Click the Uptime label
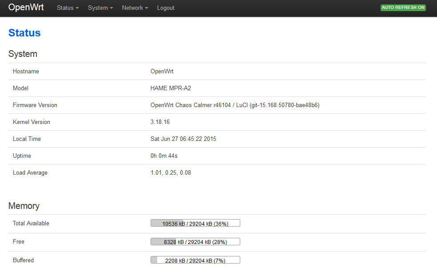 pyautogui.click(x=22, y=156)
